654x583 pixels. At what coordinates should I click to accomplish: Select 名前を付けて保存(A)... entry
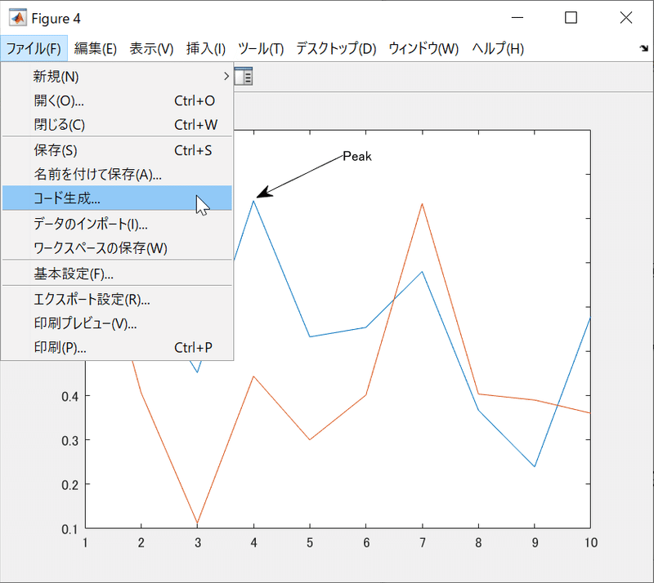(x=117, y=174)
